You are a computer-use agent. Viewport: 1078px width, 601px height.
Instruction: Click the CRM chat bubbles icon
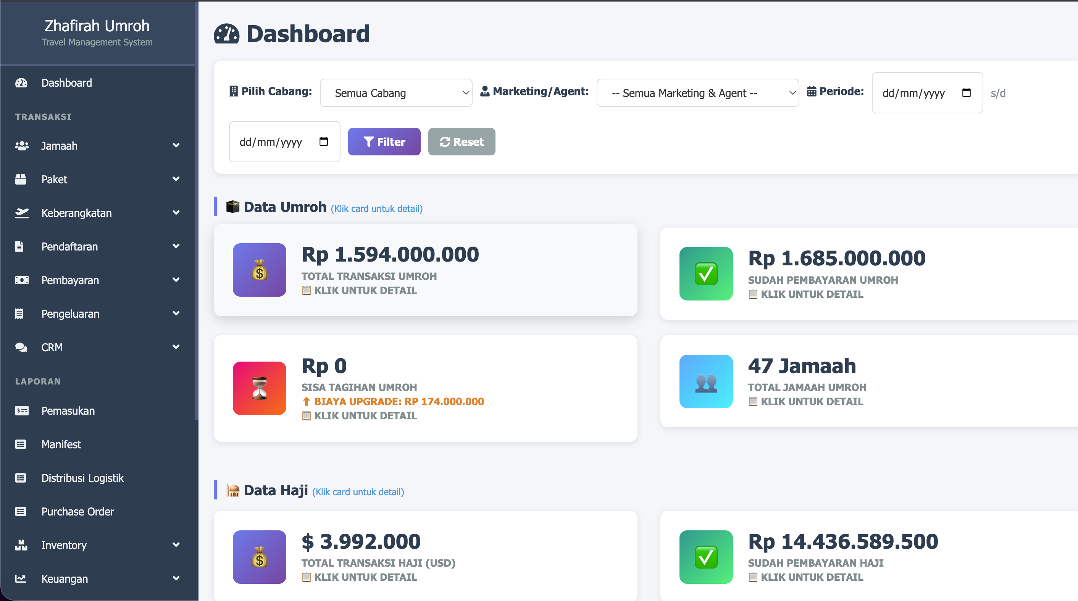point(21,347)
